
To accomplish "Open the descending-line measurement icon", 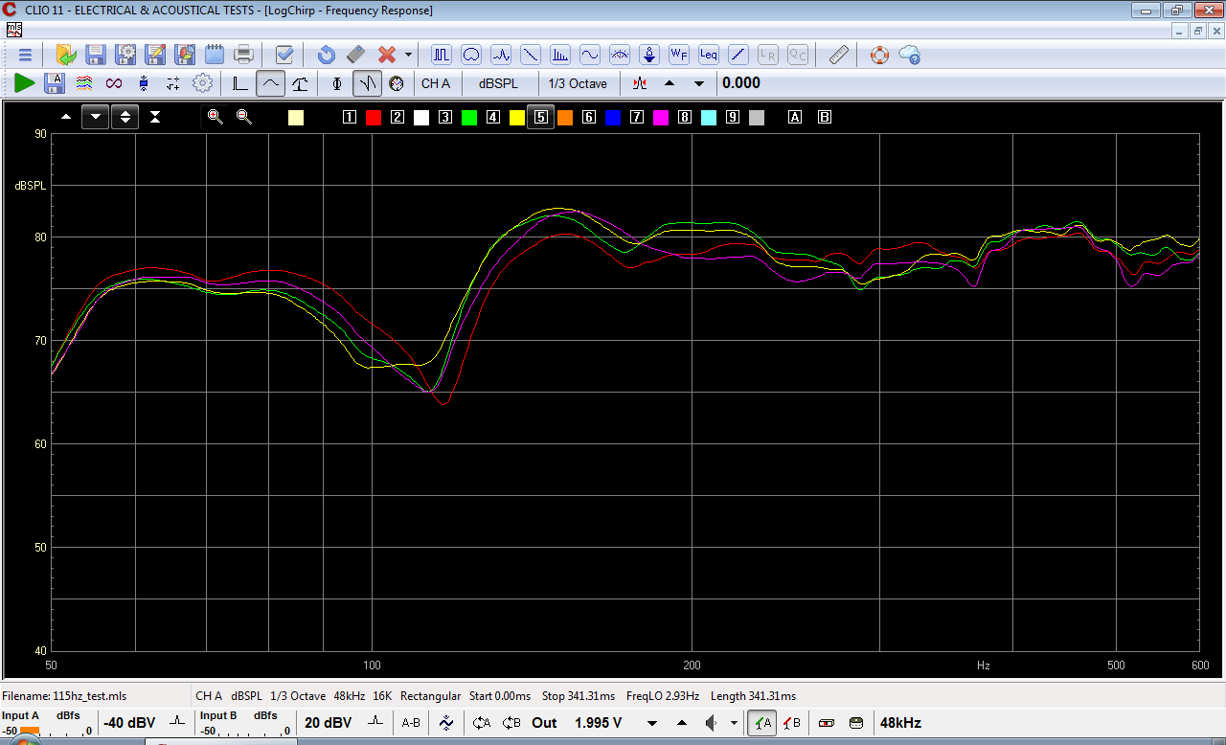I will click(531, 55).
